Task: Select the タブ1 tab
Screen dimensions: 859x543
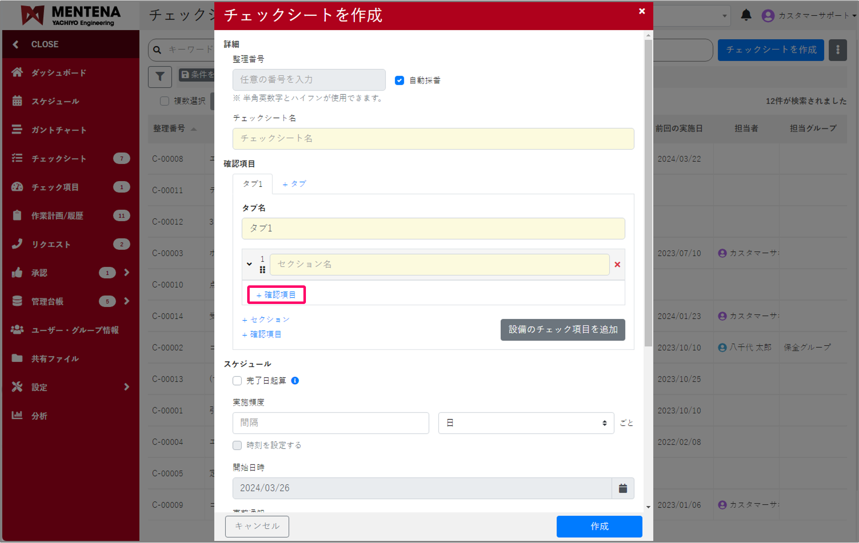Action: click(253, 184)
